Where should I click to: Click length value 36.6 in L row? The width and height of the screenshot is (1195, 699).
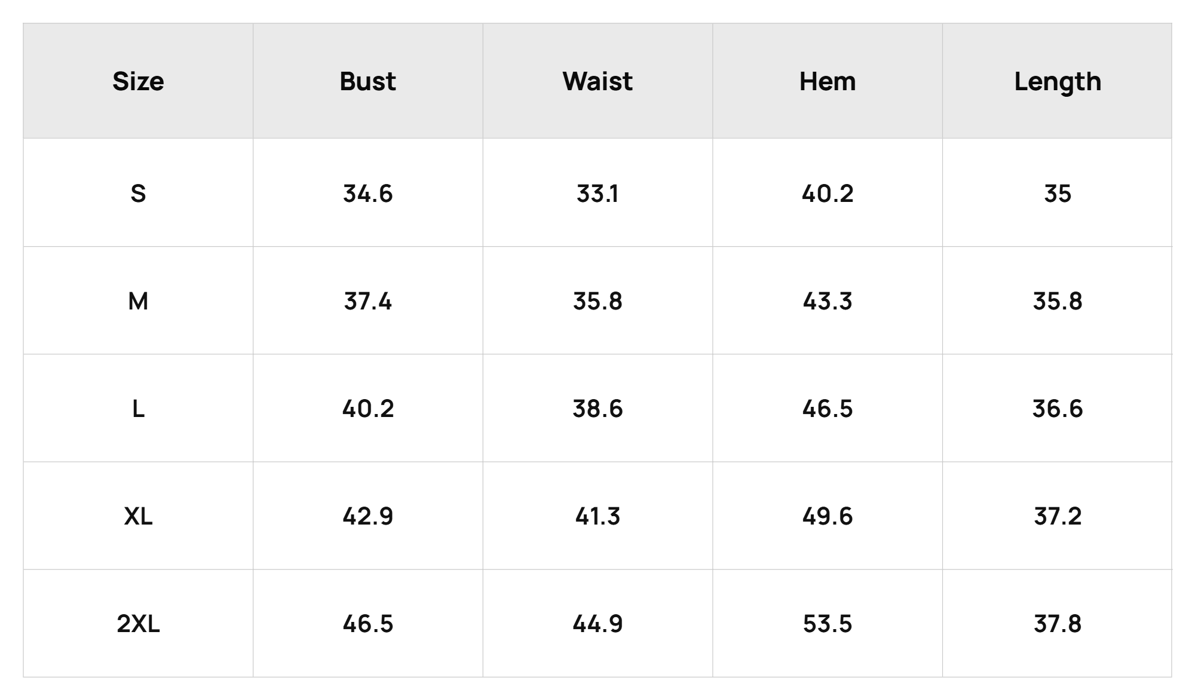coord(1058,409)
